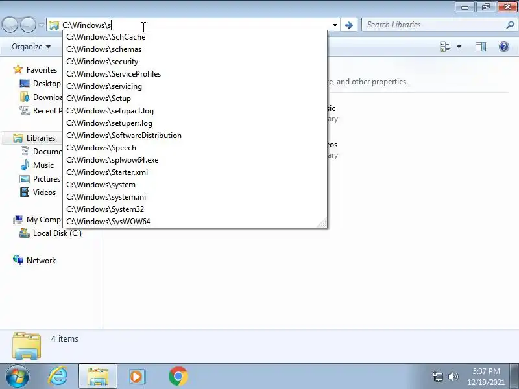Screen dimensions: 519x389
Task: Select Favorites in navigation pane
Action: click(x=42, y=70)
